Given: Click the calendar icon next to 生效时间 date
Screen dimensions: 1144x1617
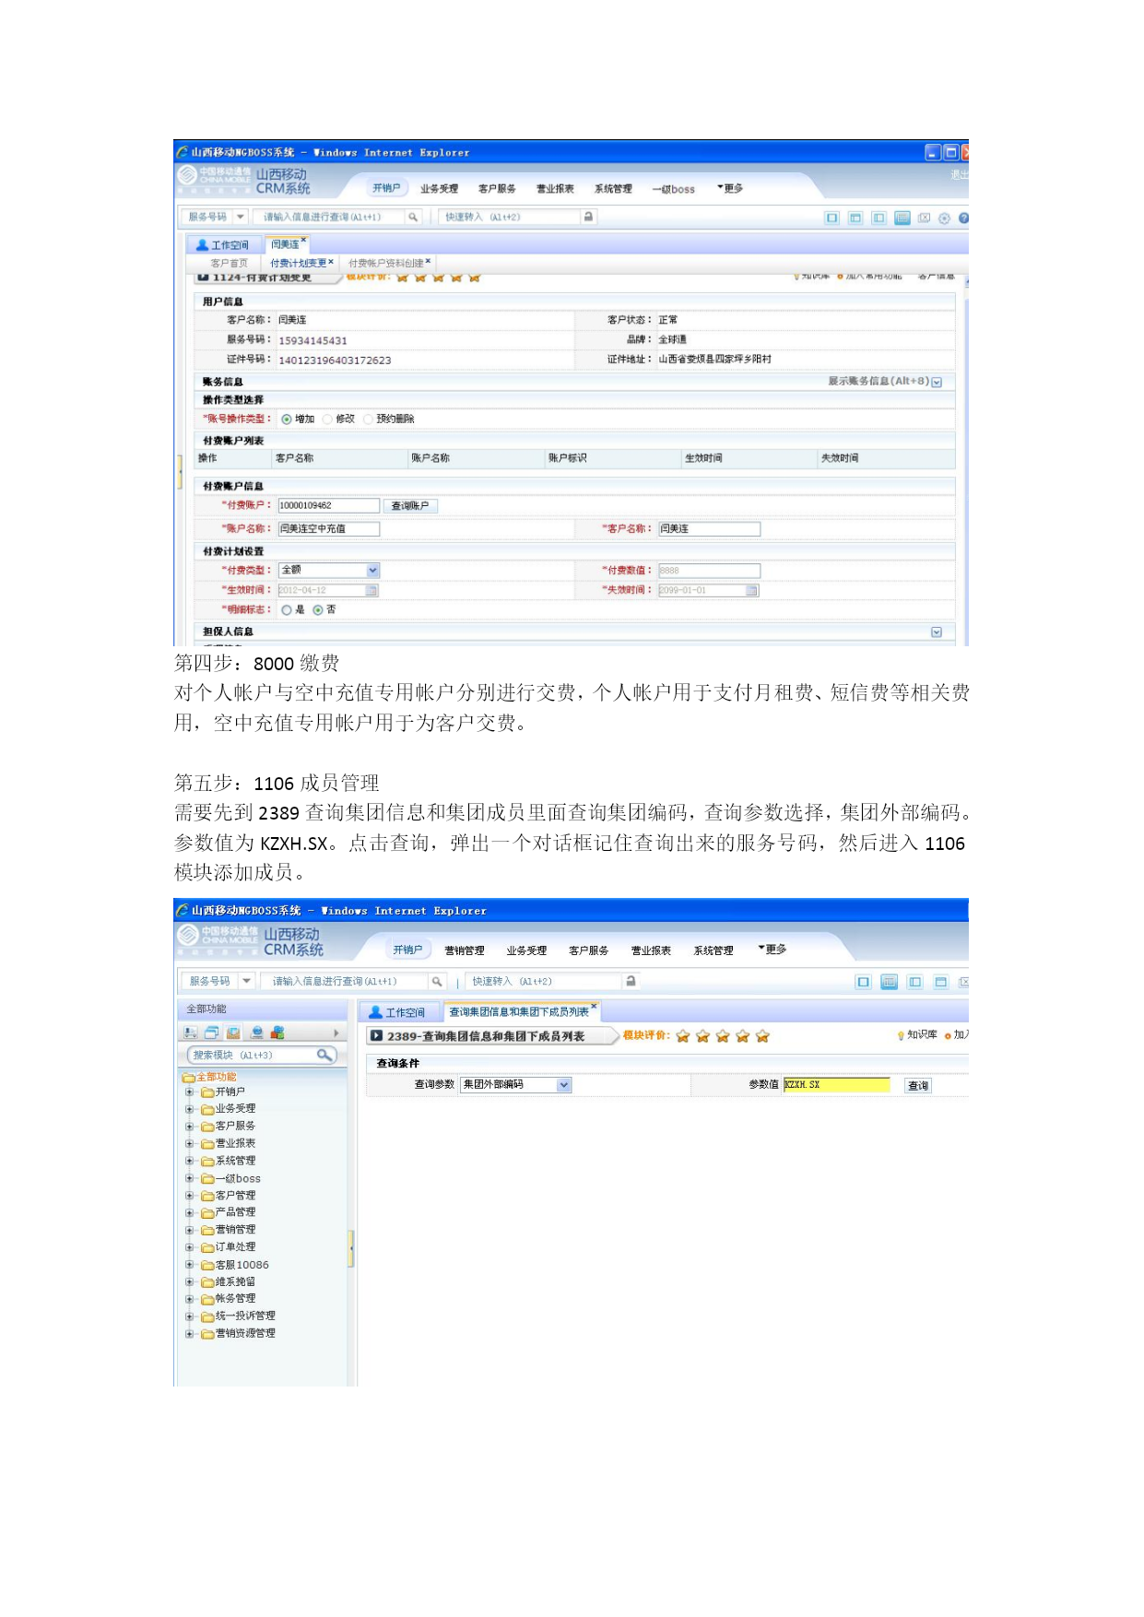Looking at the screenshot, I should [372, 590].
